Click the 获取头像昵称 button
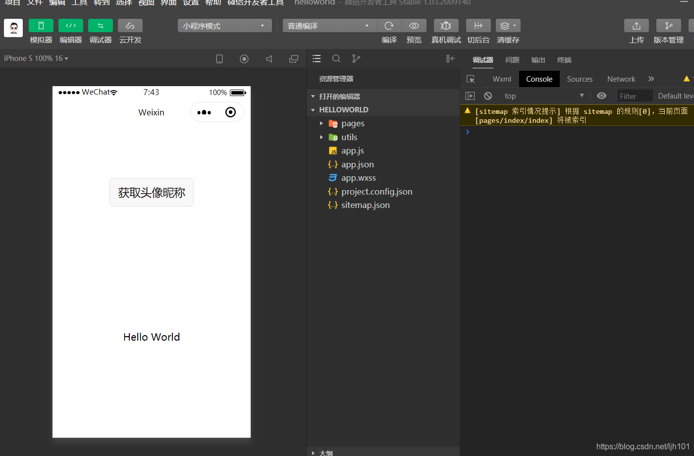 pos(152,193)
